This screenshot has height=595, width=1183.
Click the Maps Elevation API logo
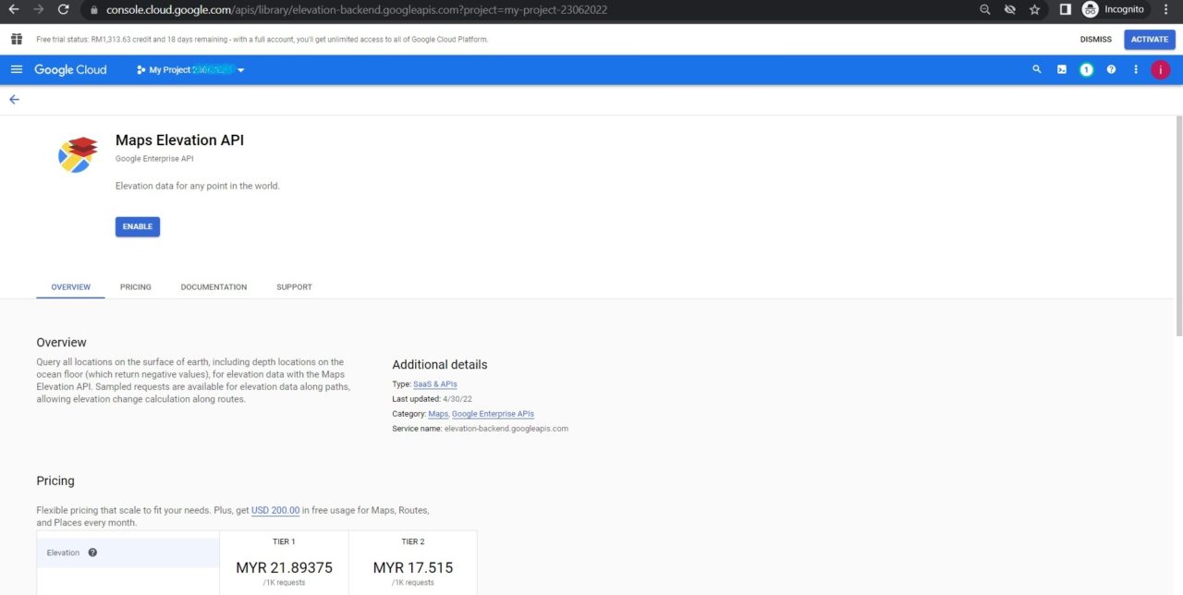78,152
